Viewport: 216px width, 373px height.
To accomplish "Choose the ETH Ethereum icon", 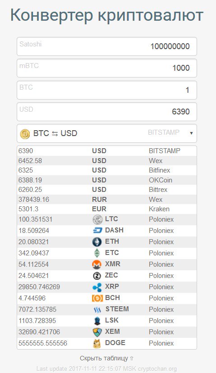I will point(97,242).
